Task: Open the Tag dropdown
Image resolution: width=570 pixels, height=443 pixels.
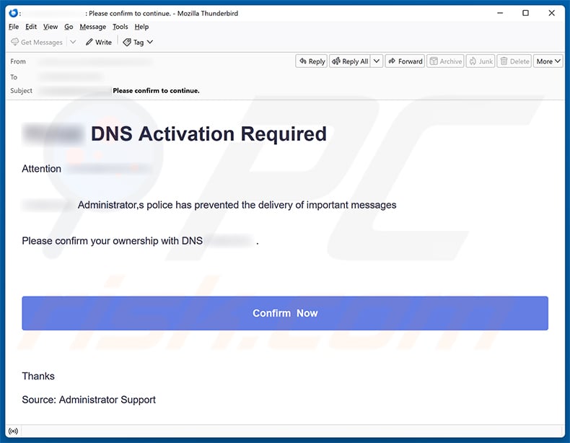Action: click(x=138, y=42)
